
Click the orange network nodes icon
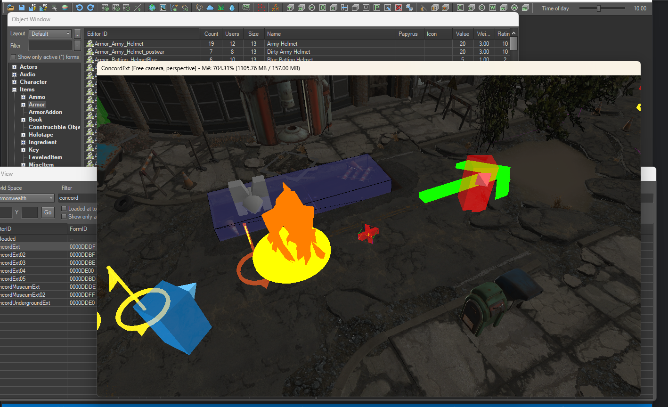click(275, 8)
